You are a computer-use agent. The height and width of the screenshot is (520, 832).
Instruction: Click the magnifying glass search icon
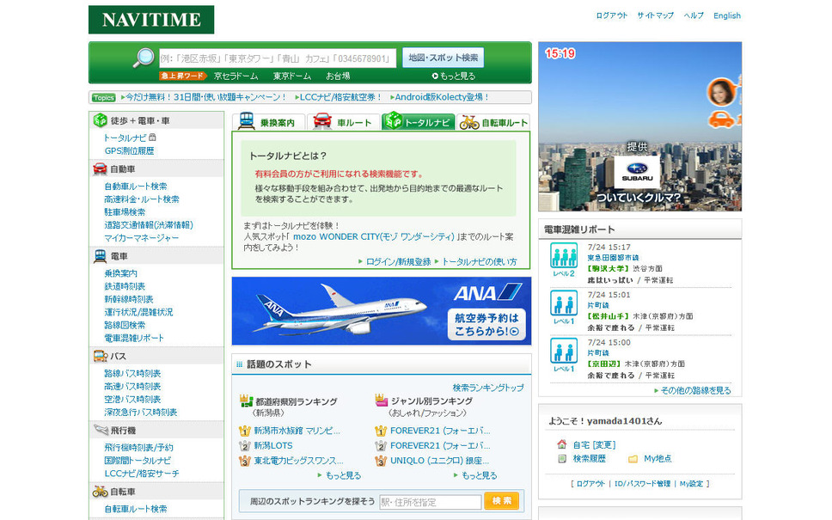coord(144,58)
